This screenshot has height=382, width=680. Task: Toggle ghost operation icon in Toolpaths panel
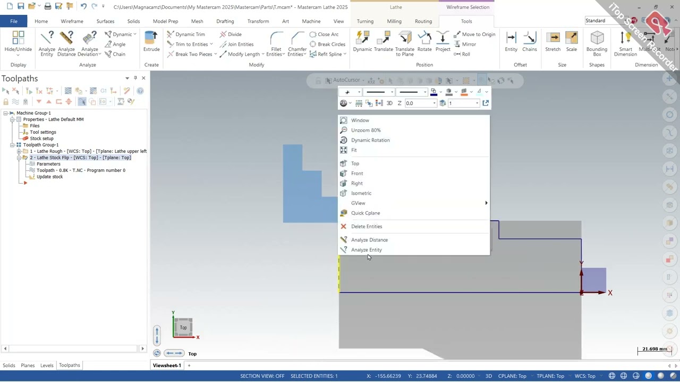coord(25,101)
